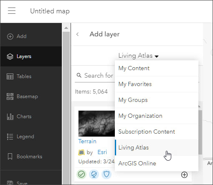Open the Tables grid icon

point(10,76)
